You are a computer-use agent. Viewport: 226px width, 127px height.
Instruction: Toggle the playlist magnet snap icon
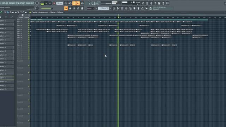1,12
